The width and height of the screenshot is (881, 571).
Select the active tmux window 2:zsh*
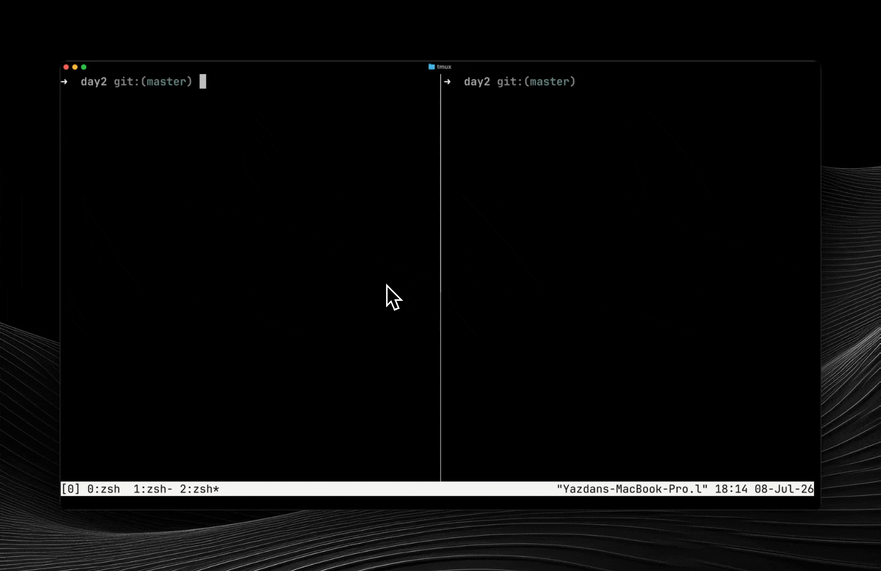pos(200,489)
